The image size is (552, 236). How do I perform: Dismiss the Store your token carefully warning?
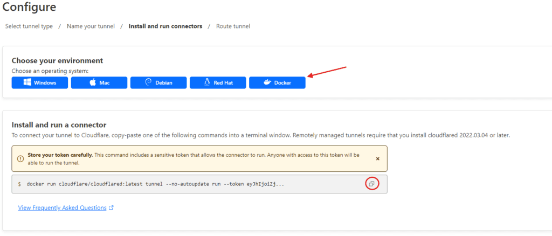point(378,158)
